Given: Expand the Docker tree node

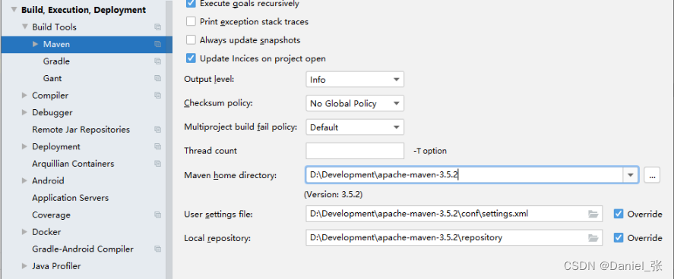Looking at the screenshot, I should [x=24, y=232].
